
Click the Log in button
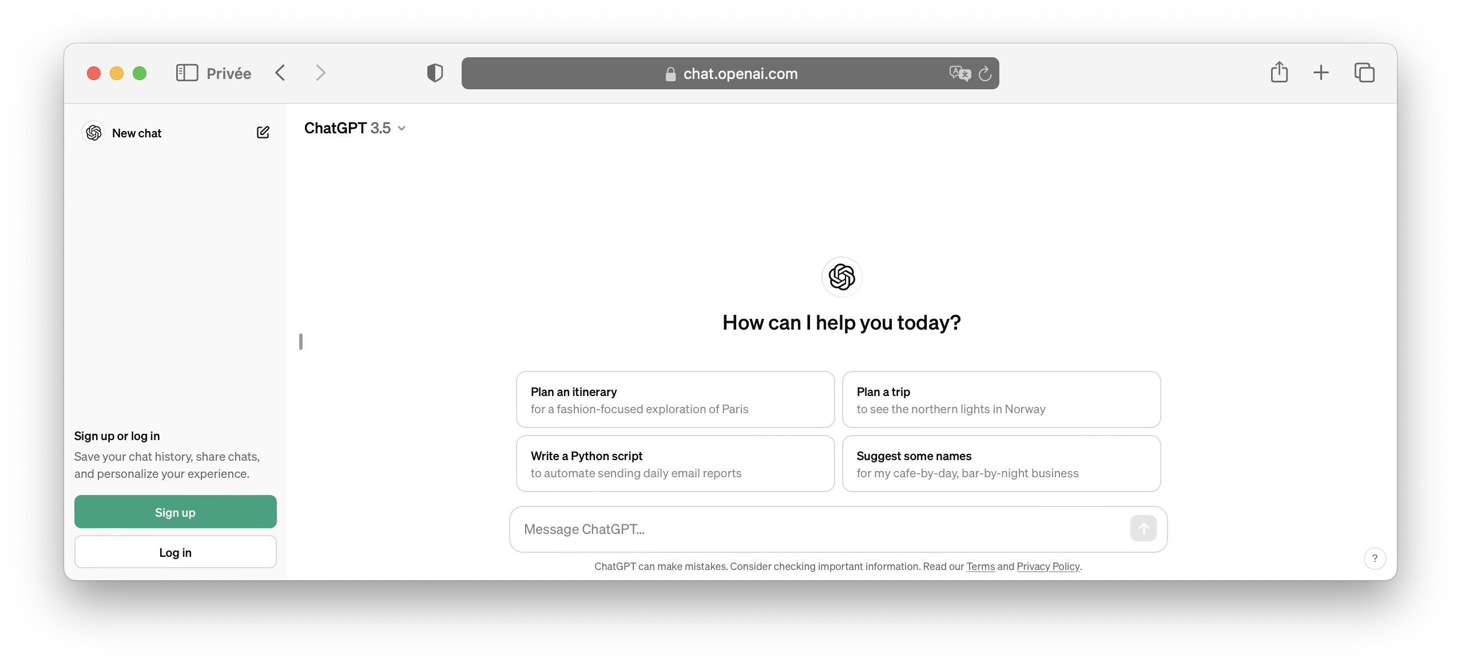click(175, 552)
